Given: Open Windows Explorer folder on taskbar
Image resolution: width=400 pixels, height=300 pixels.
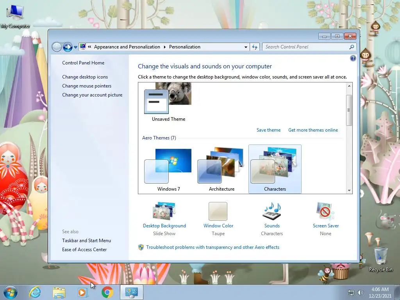Looking at the screenshot, I should (x=59, y=292).
